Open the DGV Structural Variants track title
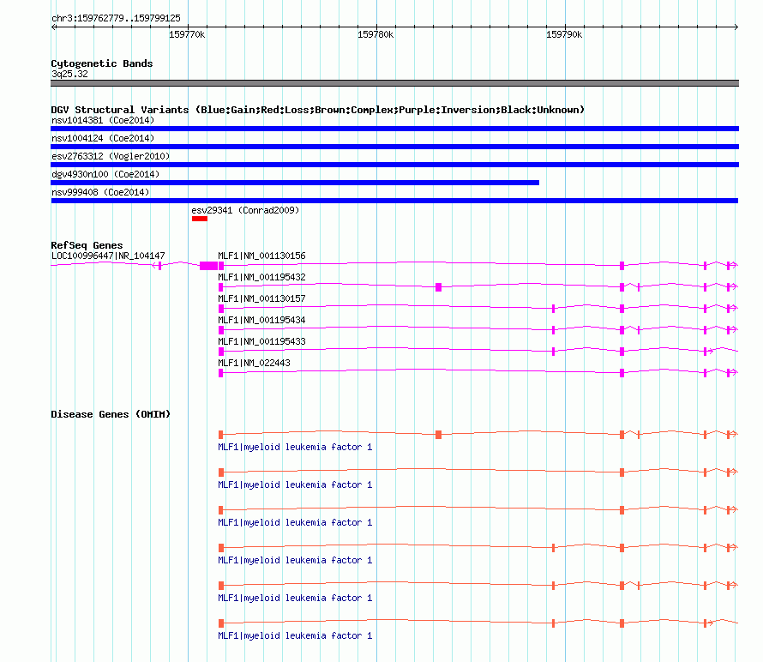This screenshot has width=763, height=662. tap(318, 110)
